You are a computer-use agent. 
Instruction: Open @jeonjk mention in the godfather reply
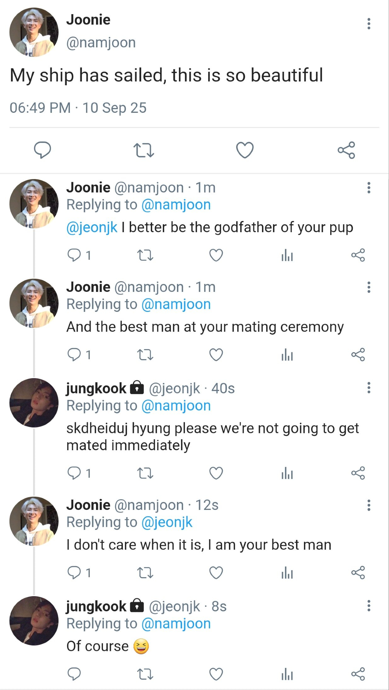click(92, 228)
